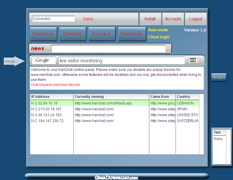
Task: Click the Came from column header
Action: point(162,97)
